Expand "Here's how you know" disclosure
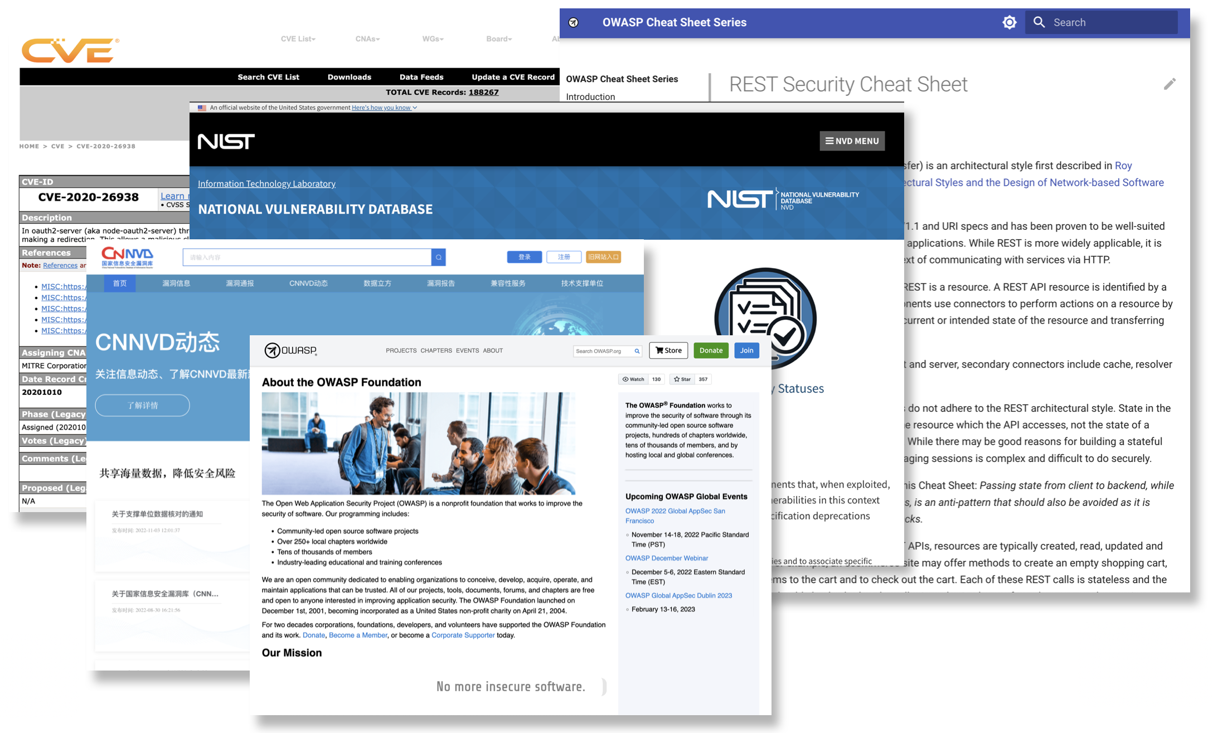This screenshot has width=1213, height=733. (384, 107)
